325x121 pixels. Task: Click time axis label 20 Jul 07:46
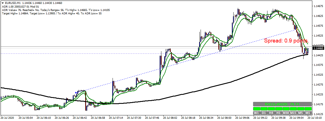[x=152, y=118]
